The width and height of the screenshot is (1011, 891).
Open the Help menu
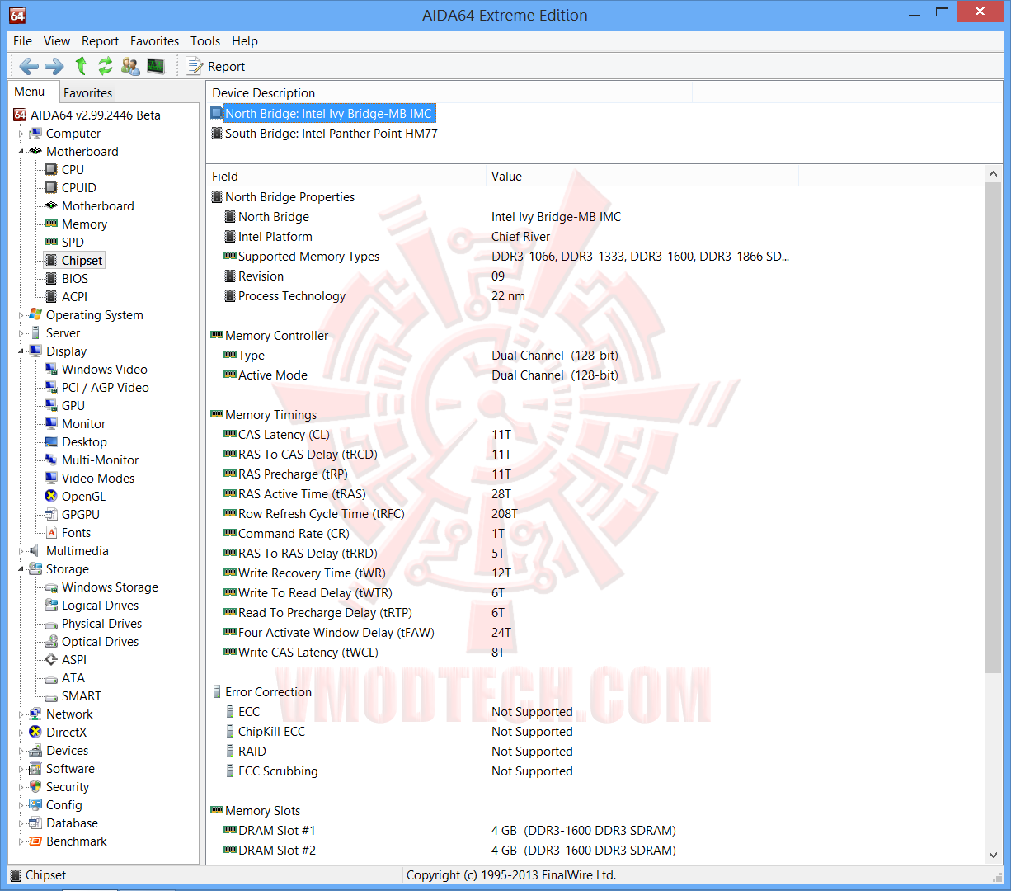[x=245, y=41]
